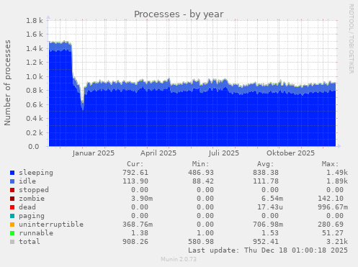The image size is (358, 267).
Task: Click the chart title 'Processes - by year'
Action: (179, 14)
